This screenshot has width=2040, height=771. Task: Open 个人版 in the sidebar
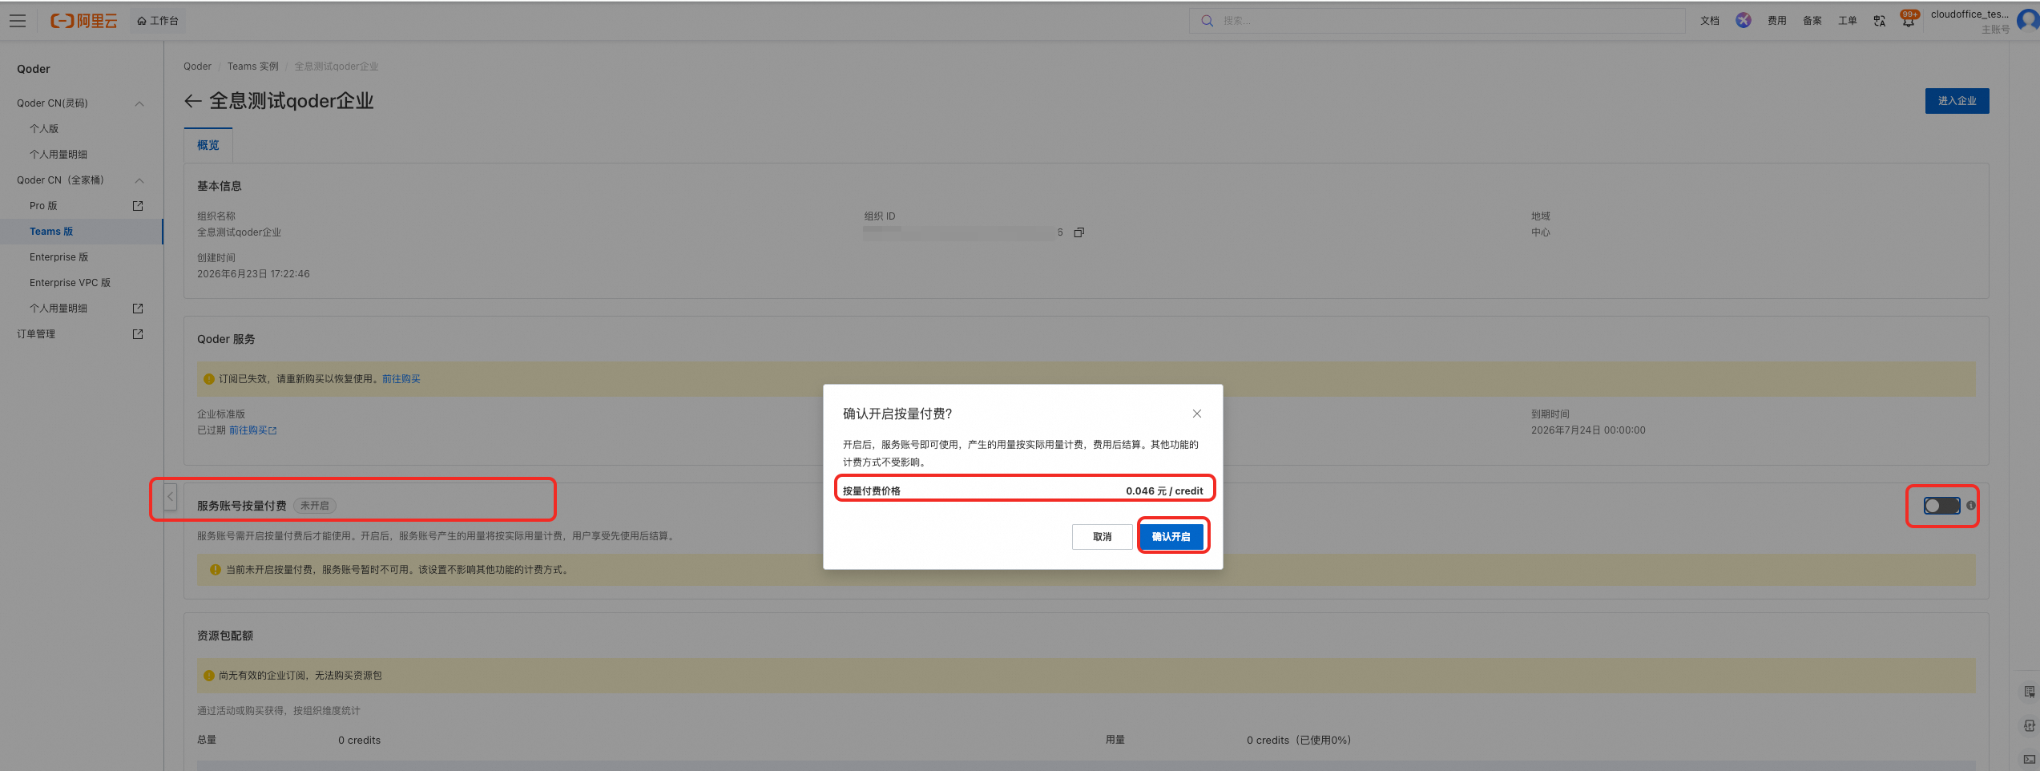(44, 129)
